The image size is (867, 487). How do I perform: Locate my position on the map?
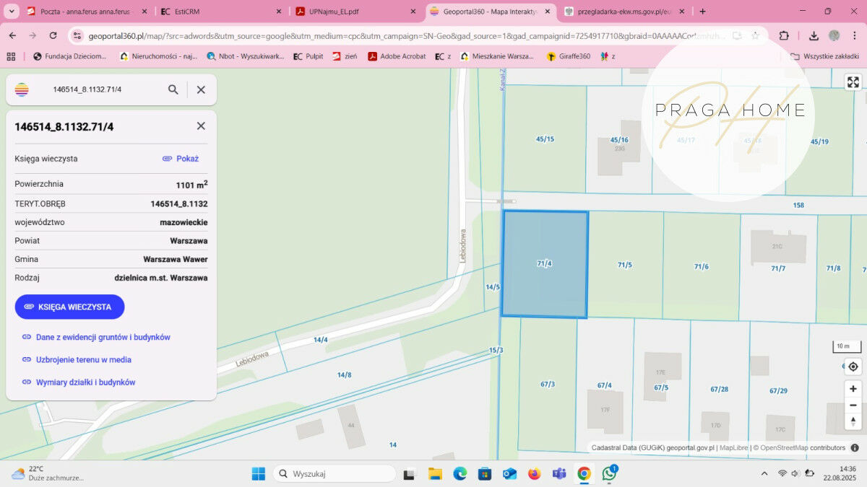click(x=853, y=367)
